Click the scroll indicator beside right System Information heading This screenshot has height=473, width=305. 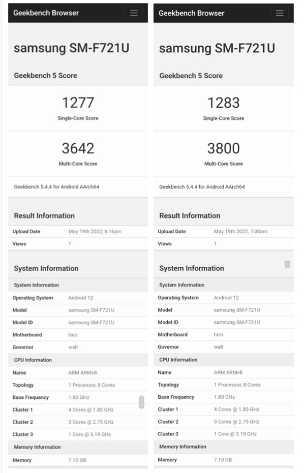[x=287, y=264]
